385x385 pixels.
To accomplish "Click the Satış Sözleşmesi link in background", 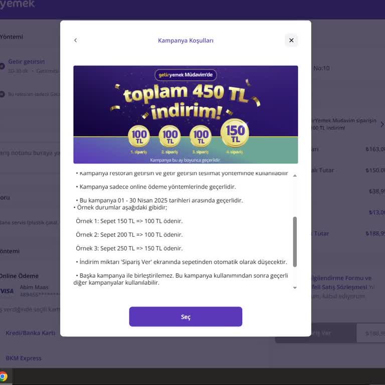I will coord(339,287).
